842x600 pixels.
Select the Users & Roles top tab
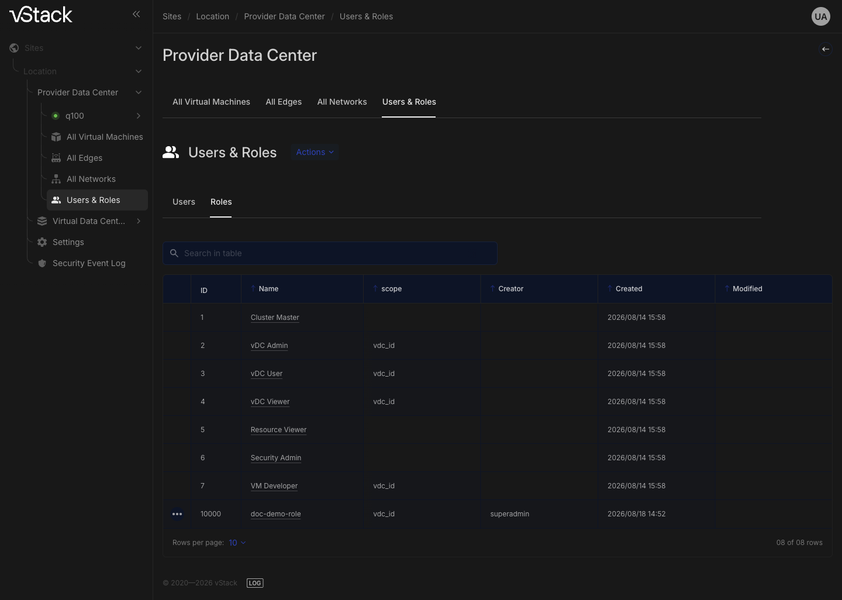point(409,102)
